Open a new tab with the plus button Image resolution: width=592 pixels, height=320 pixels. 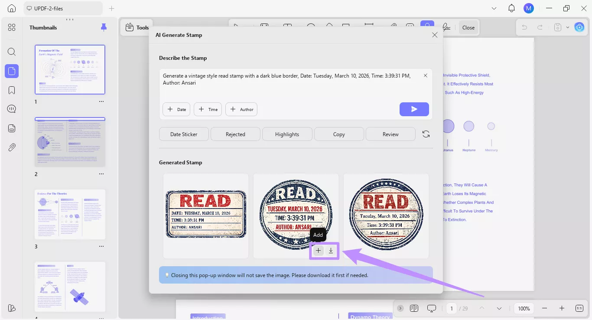pyautogui.click(x=111, y=8)
